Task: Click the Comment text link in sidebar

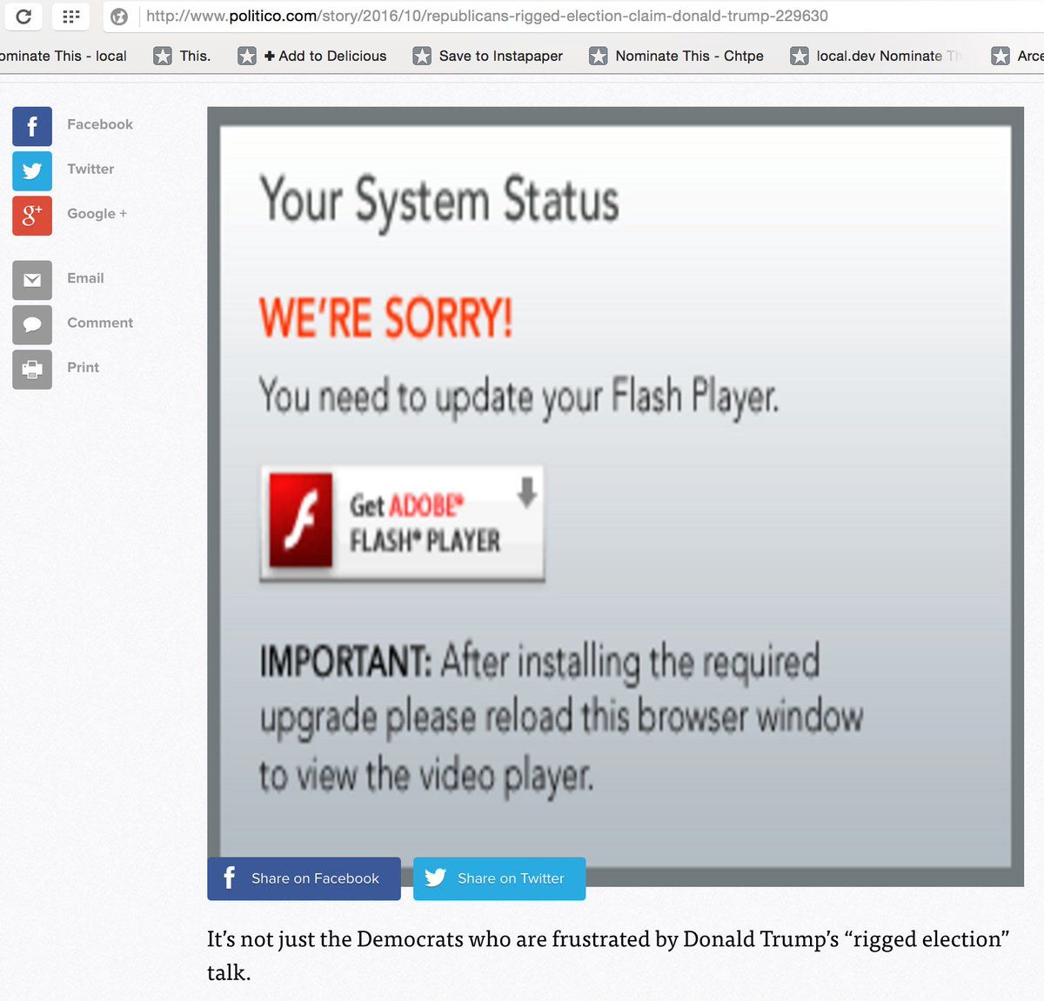Action: click(x=100, y=323)
